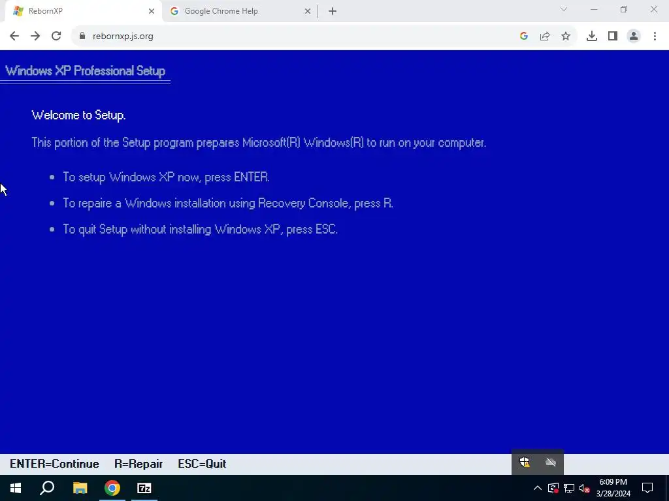Click ENTER=Continue in the setup footer

55,464
